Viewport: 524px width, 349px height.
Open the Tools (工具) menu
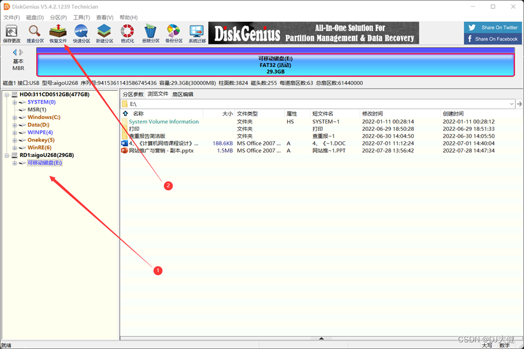tap(82, 18)
